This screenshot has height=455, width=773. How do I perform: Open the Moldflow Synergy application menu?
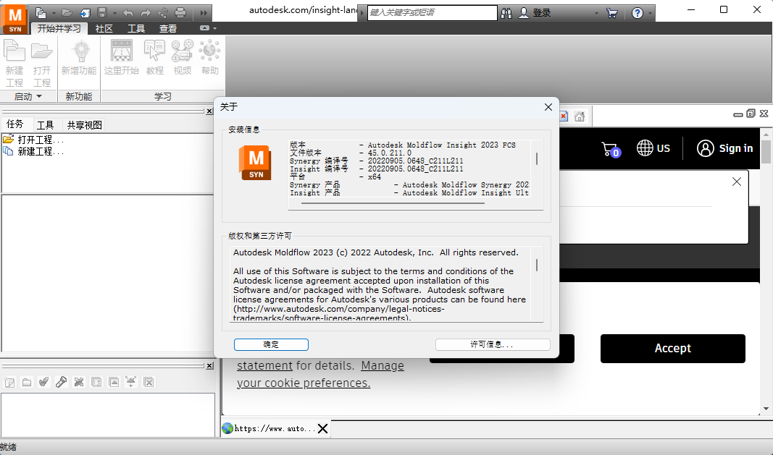pyautogui.click(x=14, y=18)
